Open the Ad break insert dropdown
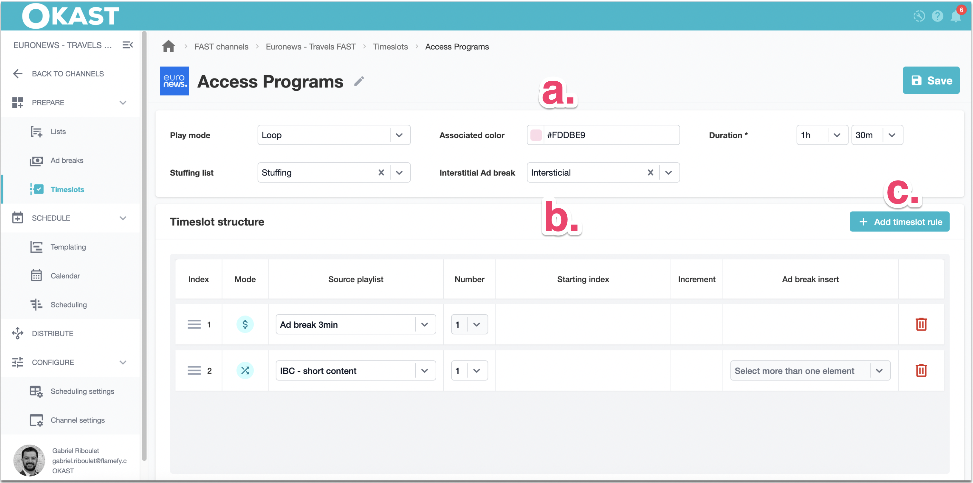The width and height of the screenshot is (973, 483). 879,370
